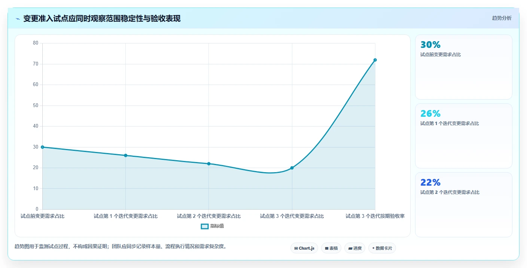Click the 试点前变更需求占比 data point
The height and width of the screenshot is (268, 527).
(42, 147)
